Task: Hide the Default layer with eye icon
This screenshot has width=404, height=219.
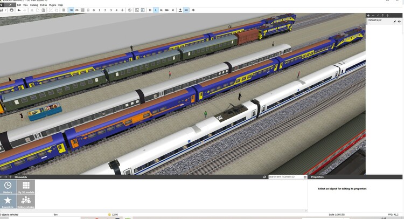Action: (399, 22)
